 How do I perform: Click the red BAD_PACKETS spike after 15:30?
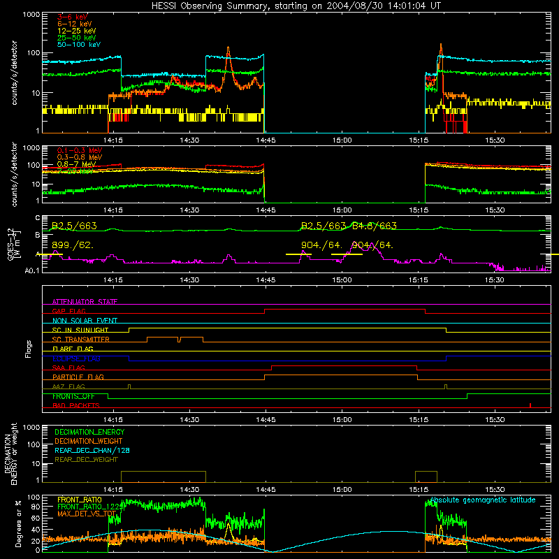point(530,405)
